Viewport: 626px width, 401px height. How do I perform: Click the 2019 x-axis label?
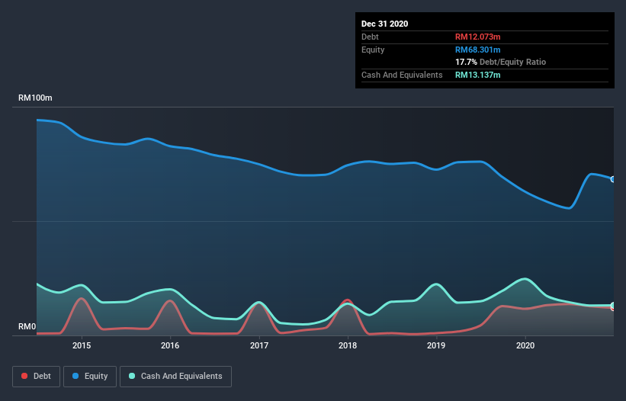436,345
